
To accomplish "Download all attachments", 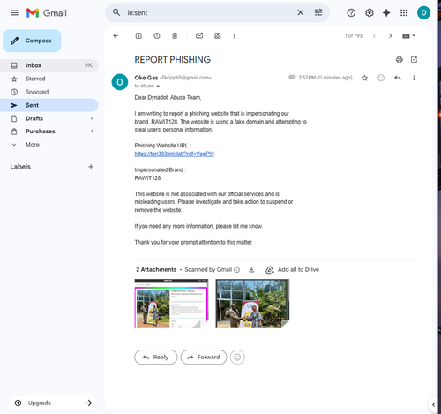I will [251, 270].
